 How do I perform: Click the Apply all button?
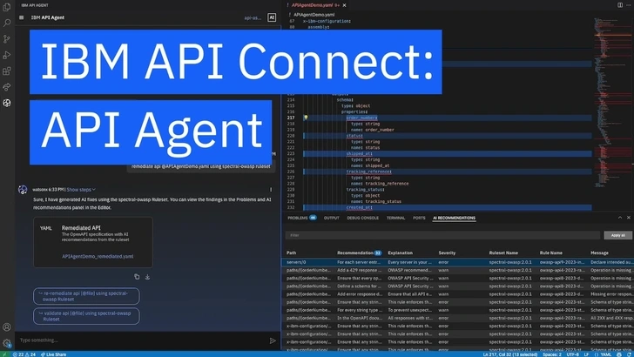pos(617,235)
